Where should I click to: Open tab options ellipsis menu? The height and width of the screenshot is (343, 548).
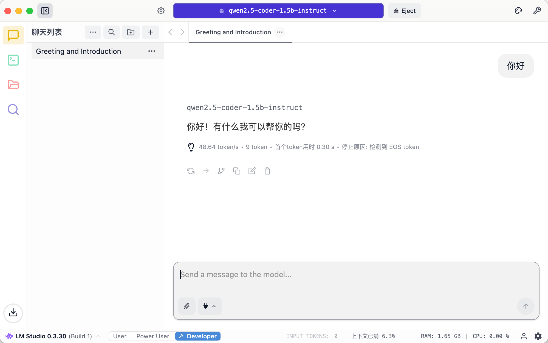pyautogui.click(x=280, y=32)
